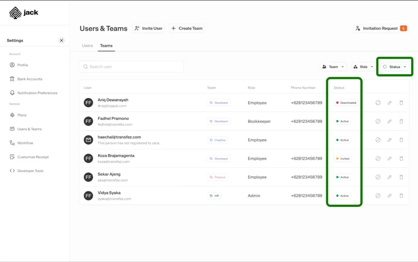Image resolution: width=418 pixels, height=262 pixels.
Task: Delete Ariq Dewansyah with trash icon
Action: click(401, 102)
